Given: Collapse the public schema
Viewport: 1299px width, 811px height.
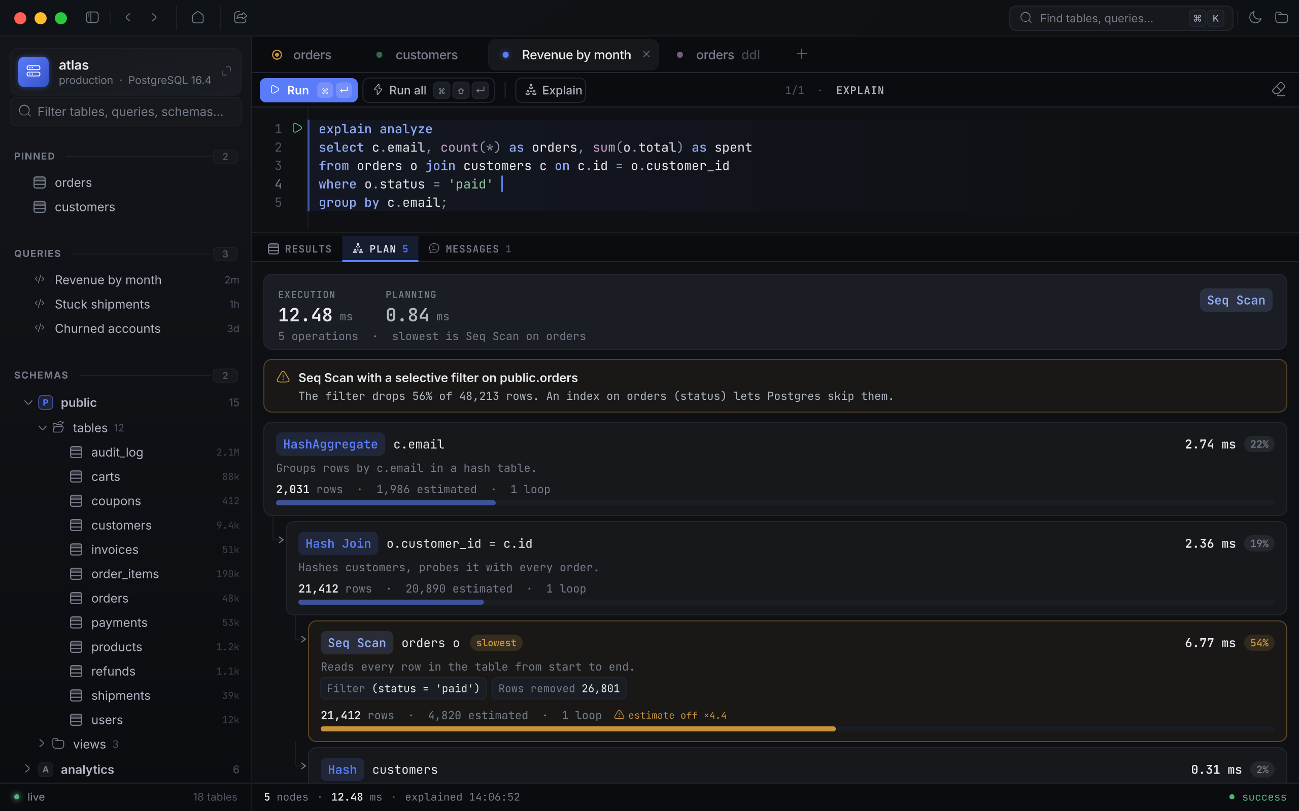Looking at the screenshot, I should (x=28, y=402).
